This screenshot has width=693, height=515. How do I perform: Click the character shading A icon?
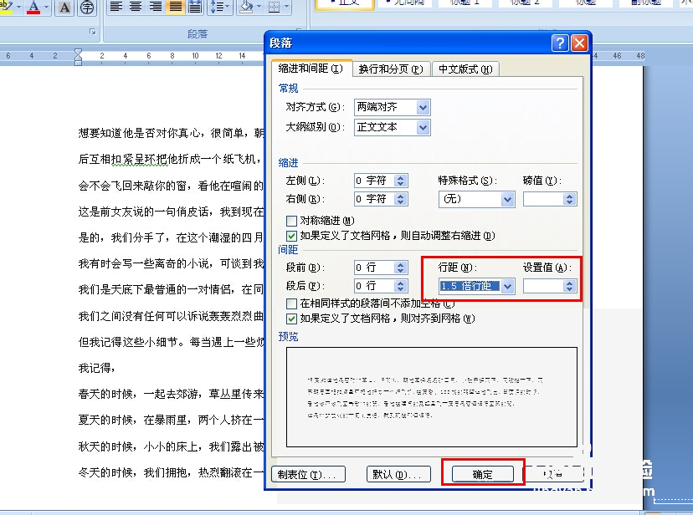point(64,7)
